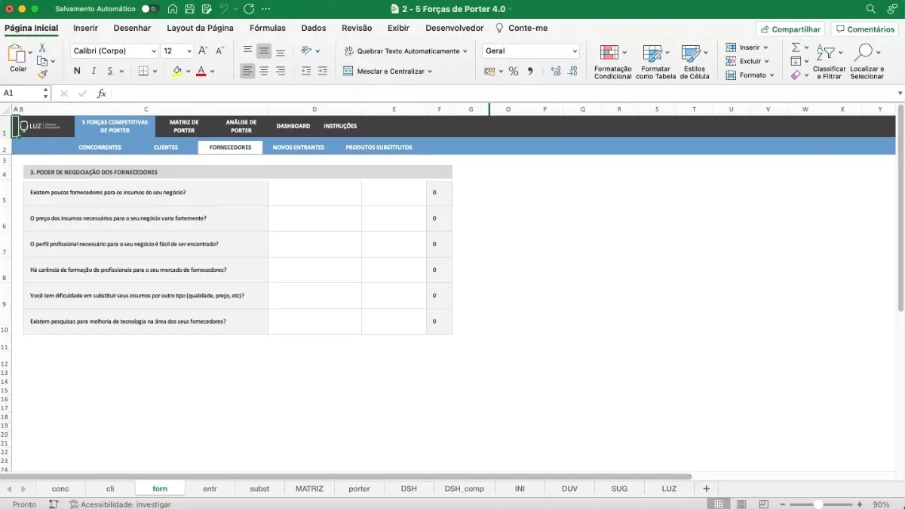905x509 pixels.
Task: Undo the last action
Action: pyautogui.click(x=223, y=9)
